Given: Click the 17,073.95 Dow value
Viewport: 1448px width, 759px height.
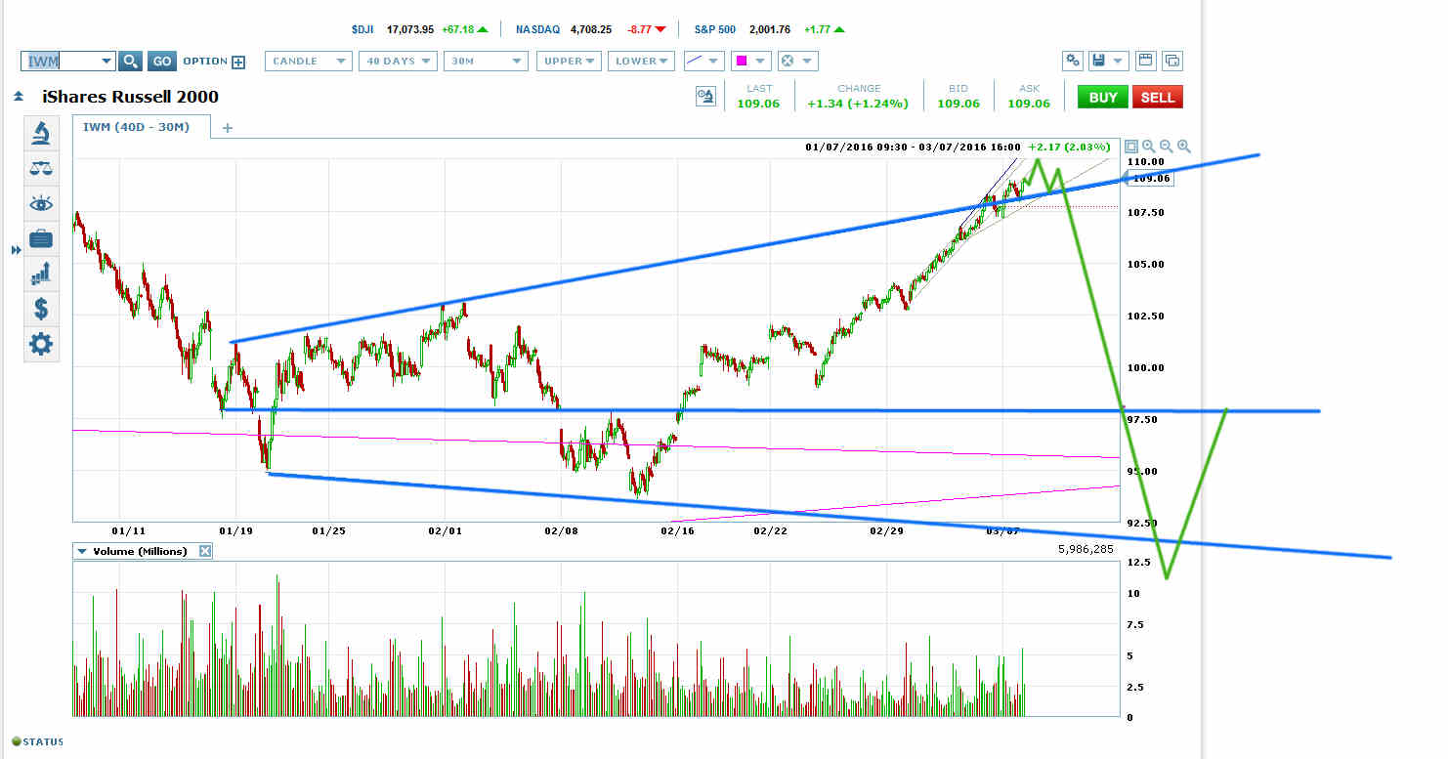Looking at the screenshot, I should (x=409, y=29).
